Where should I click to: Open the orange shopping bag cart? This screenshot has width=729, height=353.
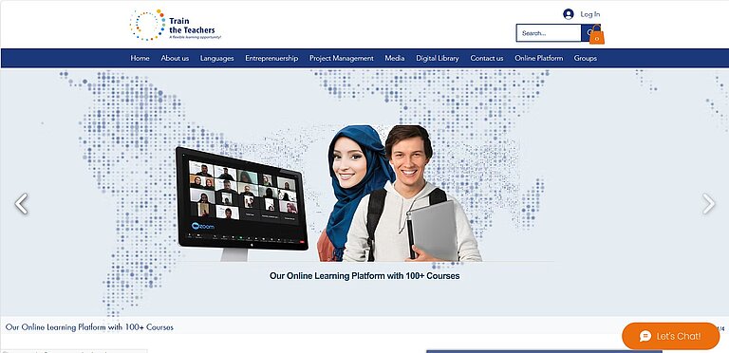[597, 35]
